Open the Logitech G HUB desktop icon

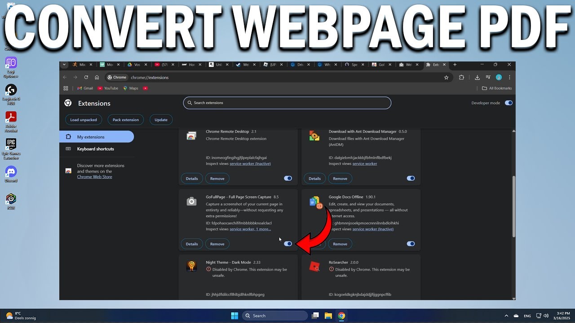tap(11, 94)
